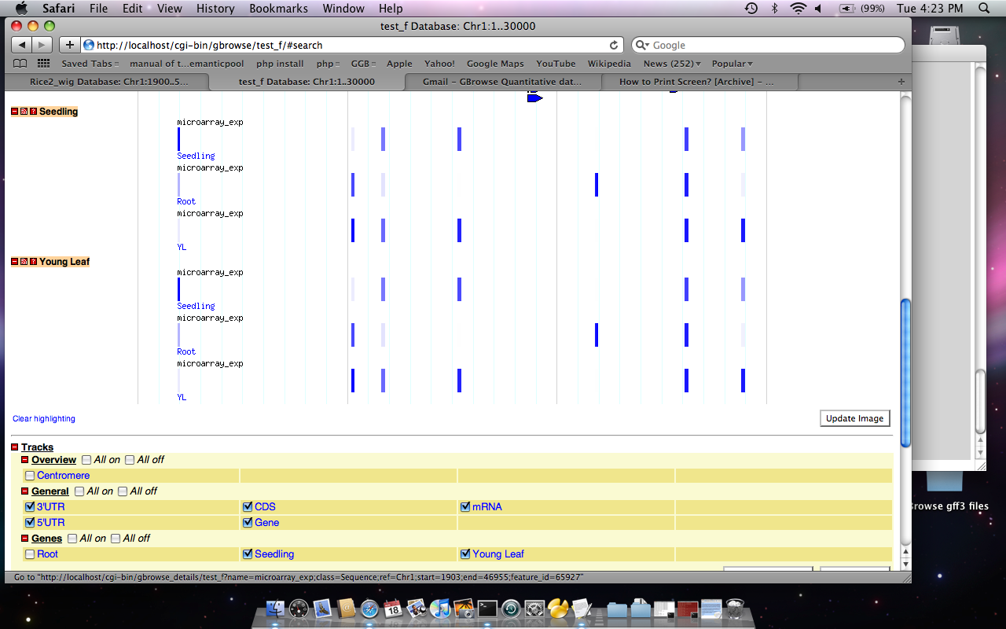Click the help icon beside Young Leaf
This screenshot has width=1006, height=629.
tap(33, 262)
